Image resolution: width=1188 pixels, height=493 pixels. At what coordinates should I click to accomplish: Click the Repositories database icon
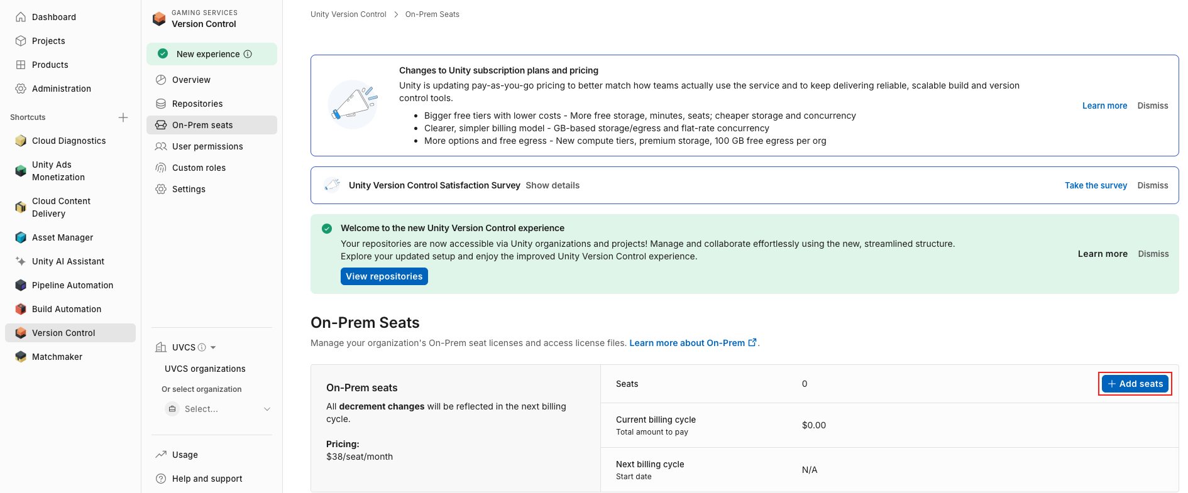pyautogui.click(x=161, y=104)
